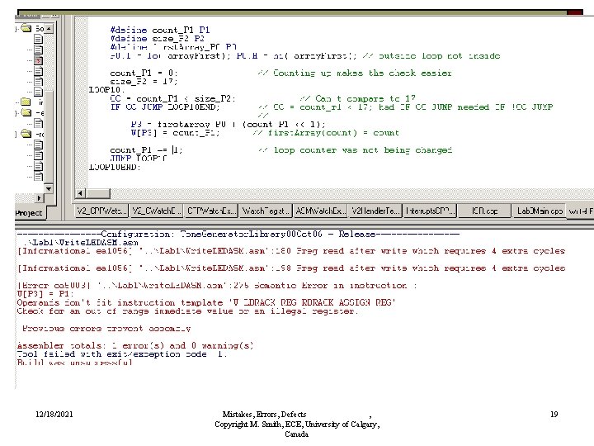Click the '-e' folder icon in project tree
This screenshot has width=594, height=446.
click(26, 112)
